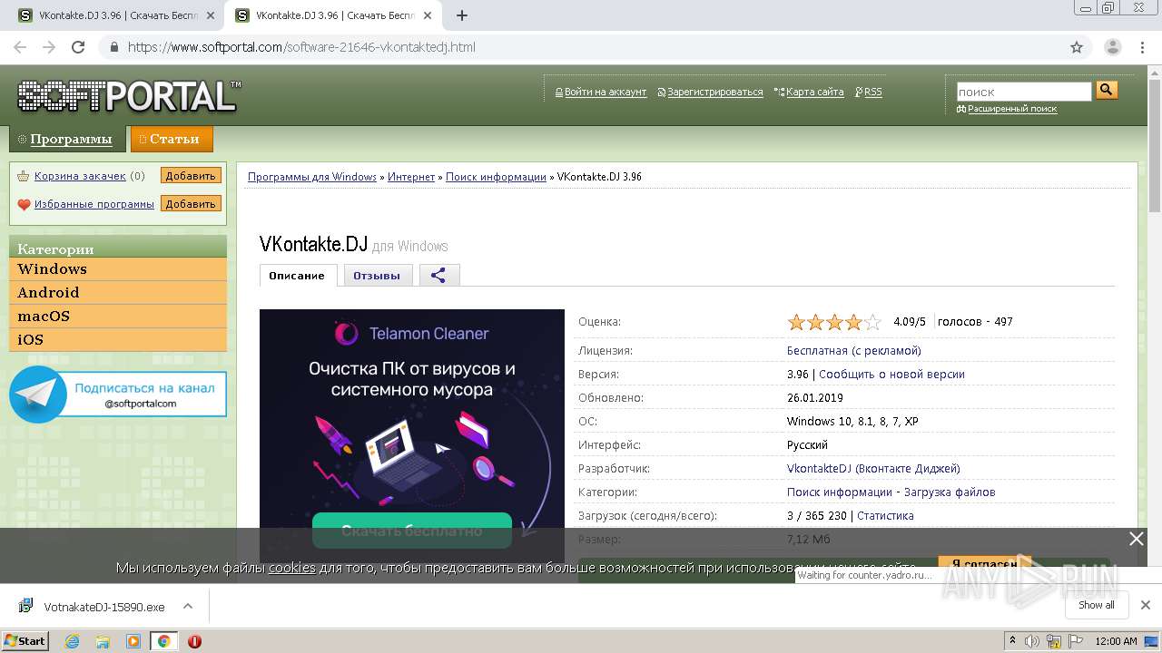This screenshot has width=1162, height=653.
Task: Close the downloads bar with the X
Action: [1145, 605]
